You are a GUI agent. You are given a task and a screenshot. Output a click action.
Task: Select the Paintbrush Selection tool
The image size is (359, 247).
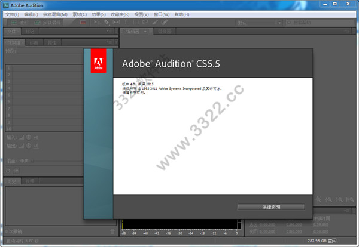pyautogui.click(x=155, y=22)
